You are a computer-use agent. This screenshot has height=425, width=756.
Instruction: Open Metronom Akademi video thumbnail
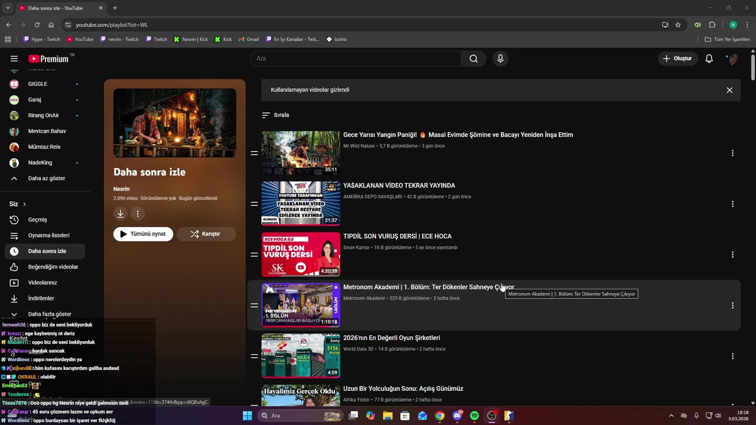click(301, 305)
